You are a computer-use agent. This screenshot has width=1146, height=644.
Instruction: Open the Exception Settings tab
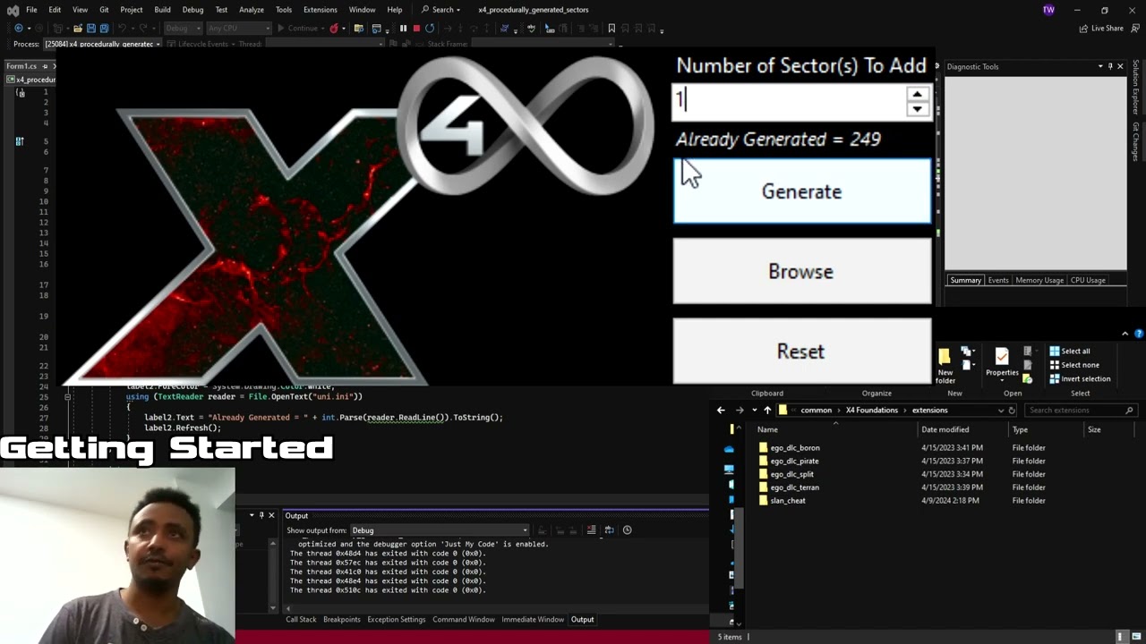pos(396,619)
